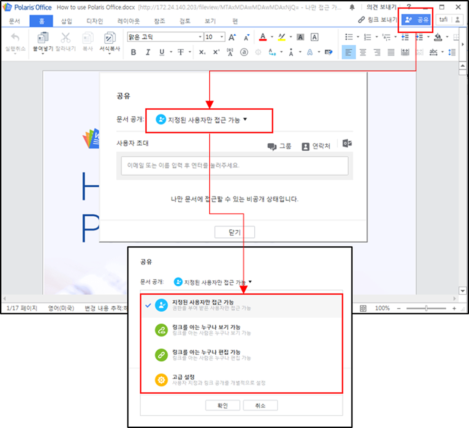Click the Cut (잘라내기) scissors icon
469x428 pixels.
(66, 37)
